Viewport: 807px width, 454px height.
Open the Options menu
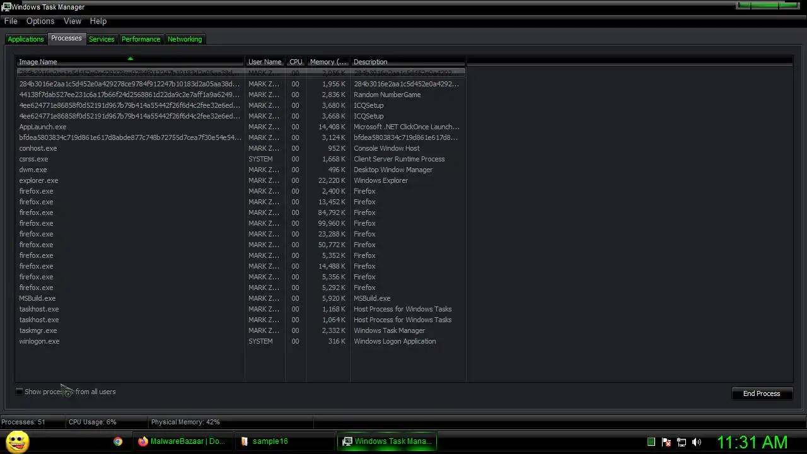[40, 21]
